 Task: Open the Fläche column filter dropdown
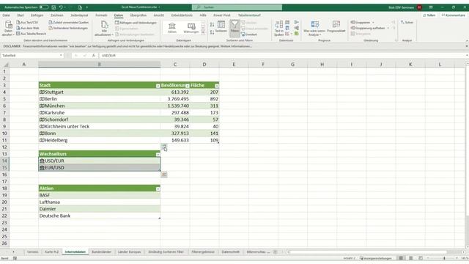[x=217, y=86]
